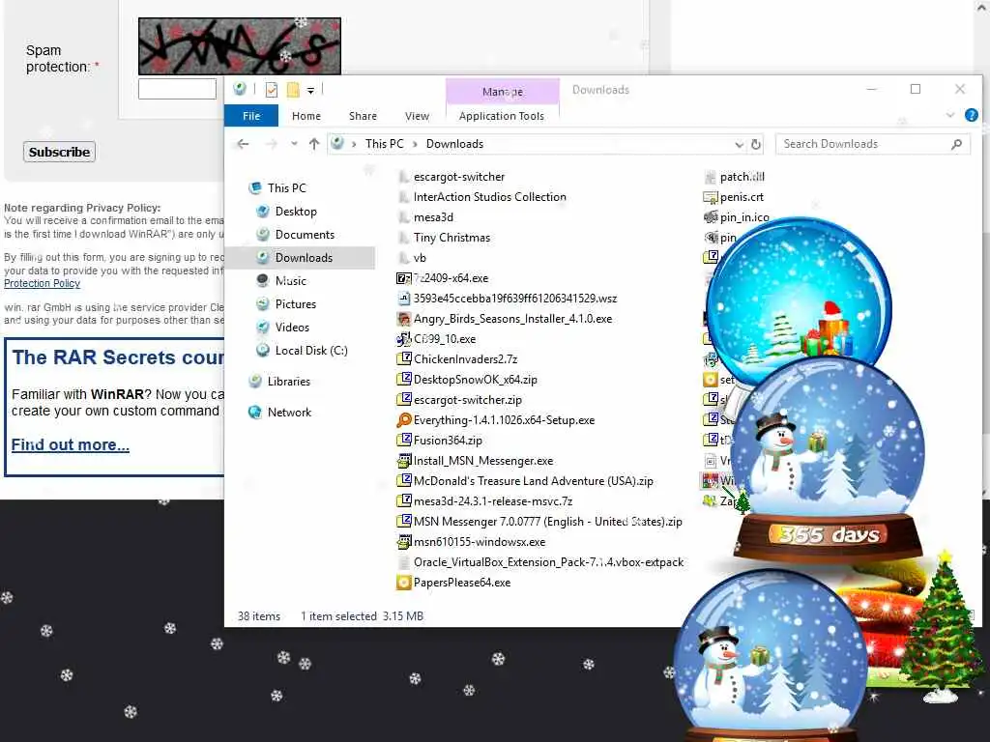
Task: Go up one folder level
Action: [x=314, y=144]
